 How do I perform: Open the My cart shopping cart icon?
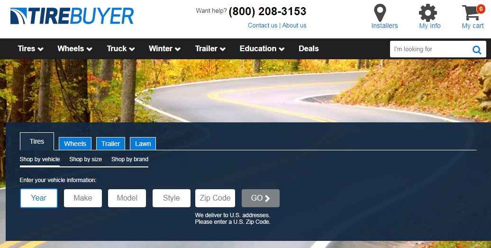point(471,13)
